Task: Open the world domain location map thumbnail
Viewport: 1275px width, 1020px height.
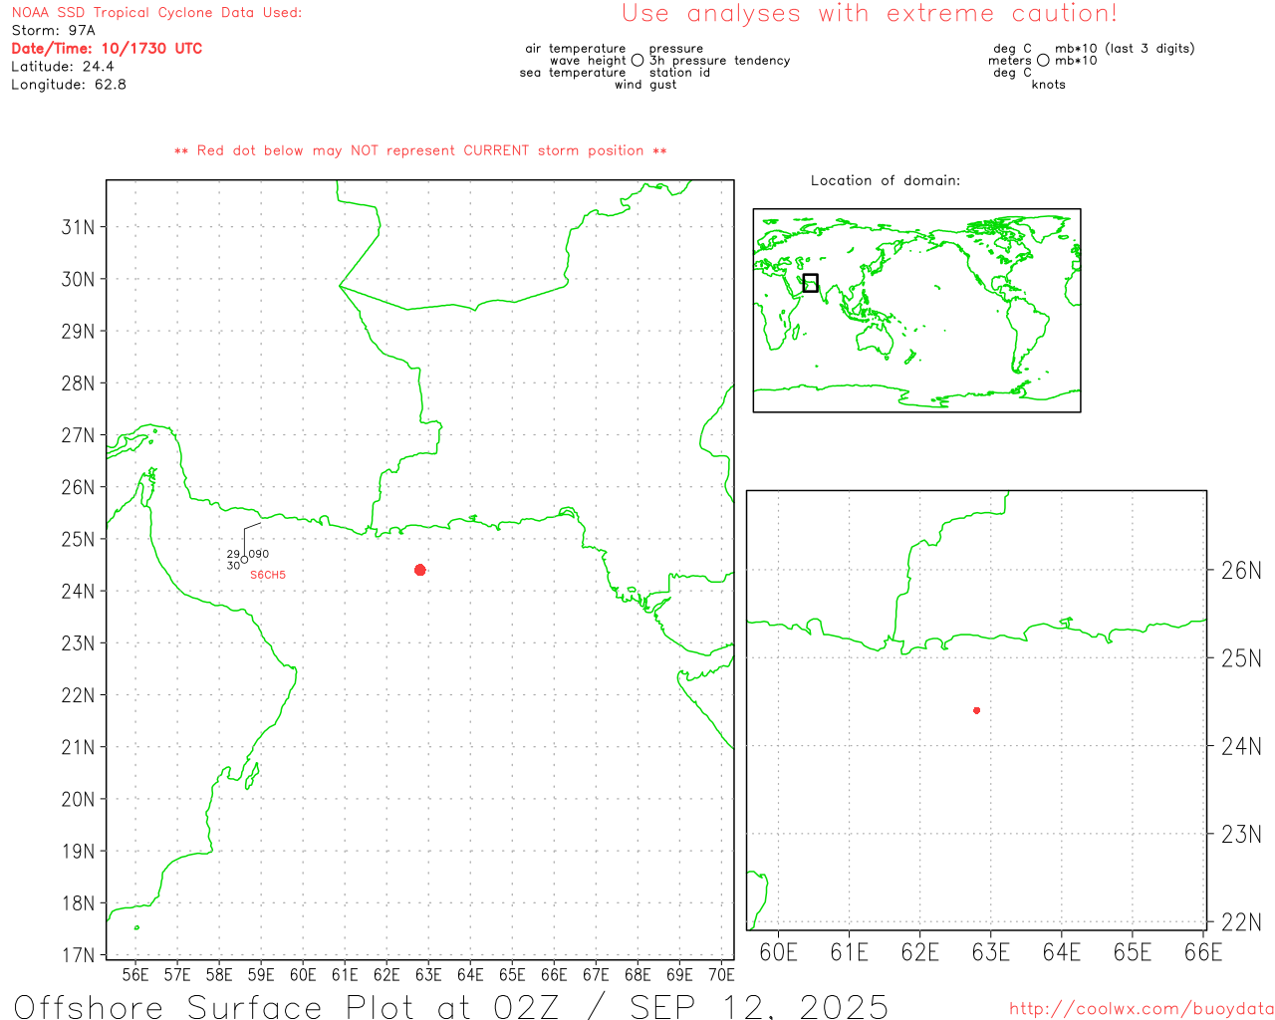Action: coord(916,311)
